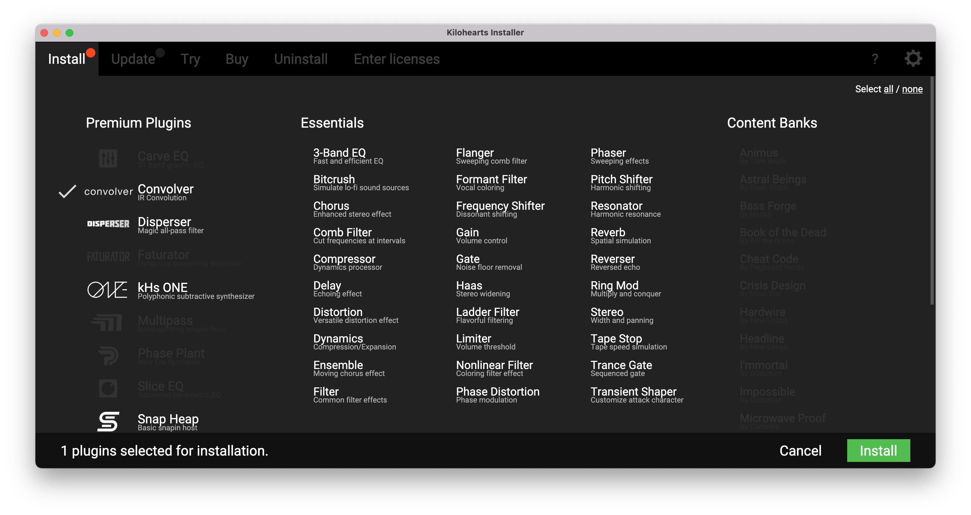This screenshot has height=515, width=971.
Task: Click the Snap Heap S logo
Action: click(108, 421)
